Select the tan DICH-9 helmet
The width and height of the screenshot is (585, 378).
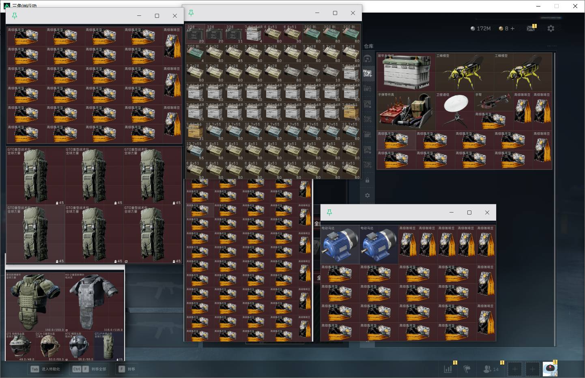(49, 346)
